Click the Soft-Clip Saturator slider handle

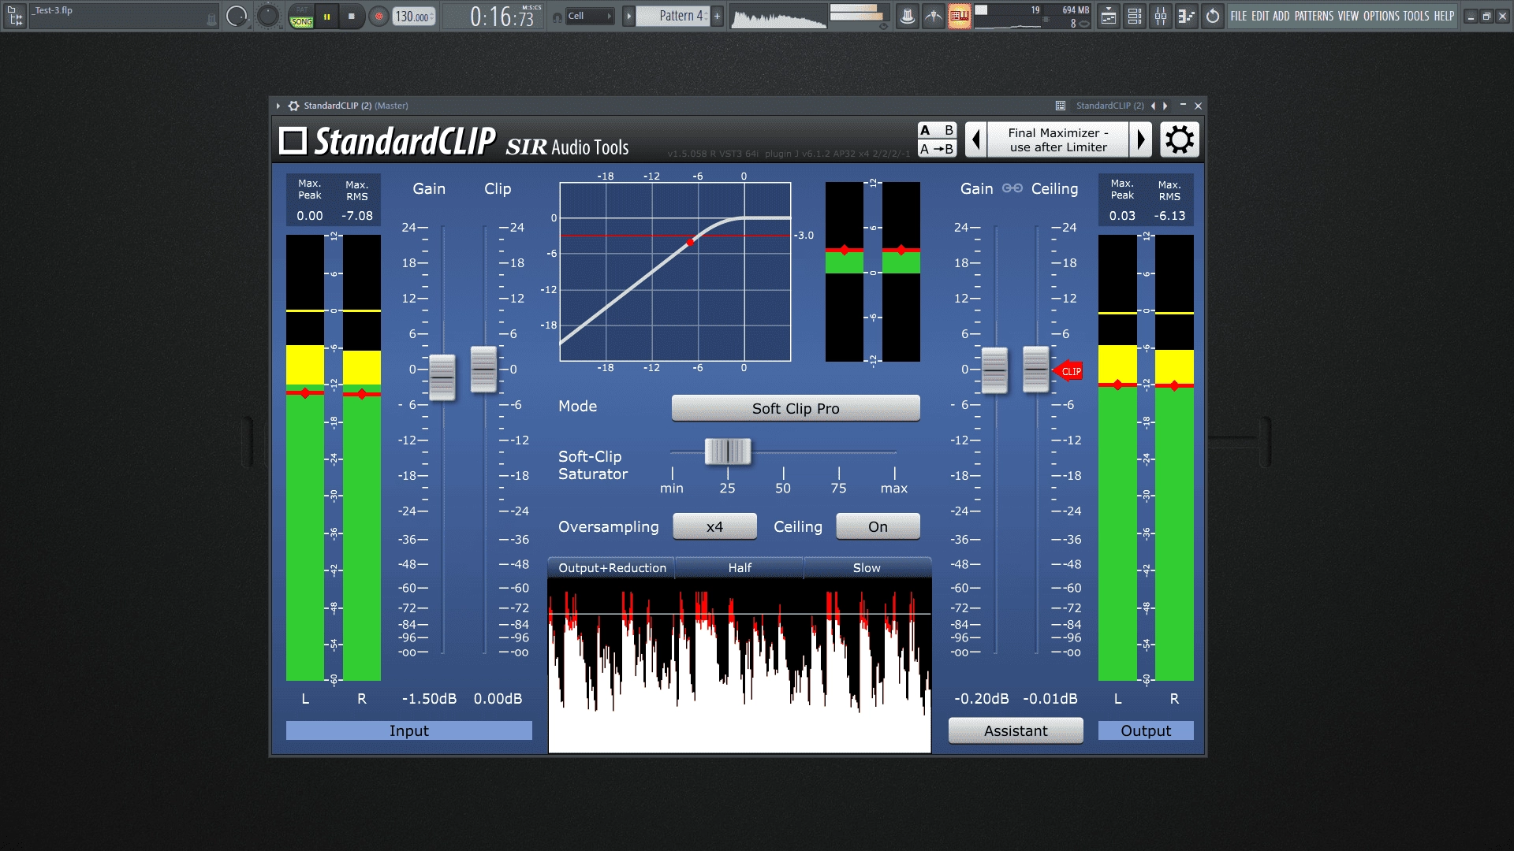coord(728,452)
